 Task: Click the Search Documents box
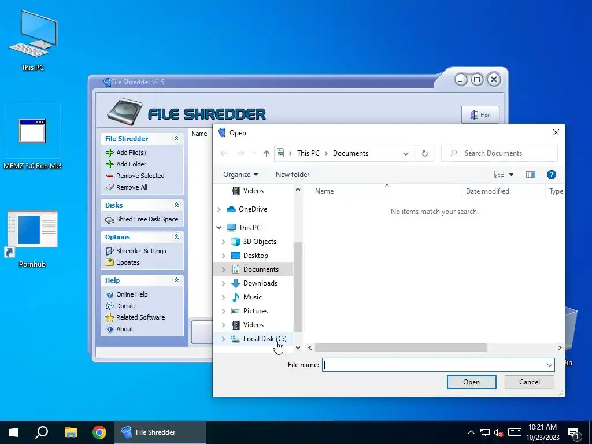[x=499, y=153]
